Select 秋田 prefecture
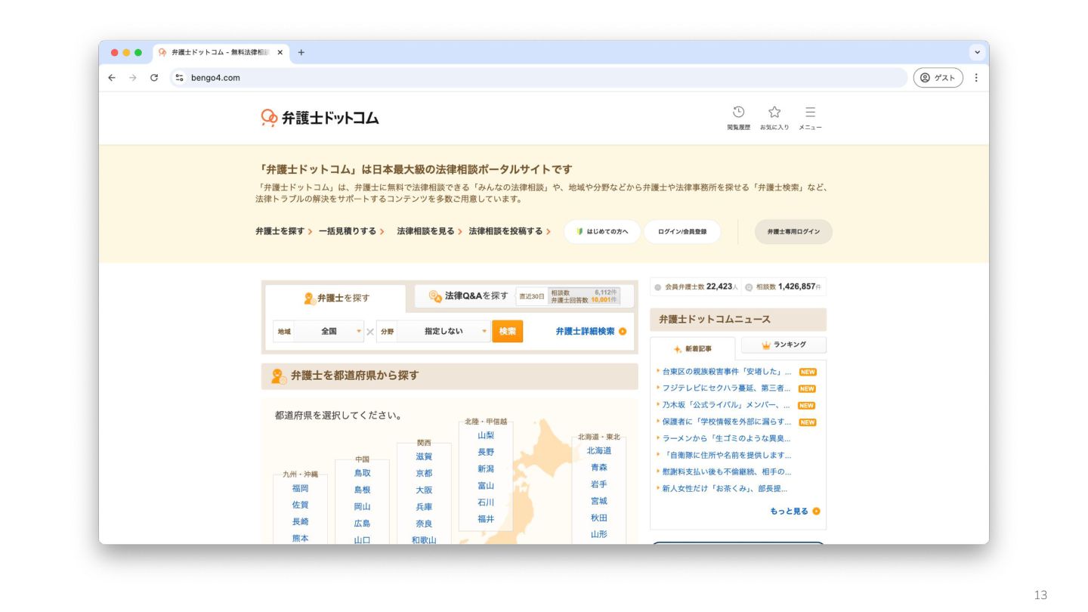This screenshot has height=612, width=1088. (599, 518)
